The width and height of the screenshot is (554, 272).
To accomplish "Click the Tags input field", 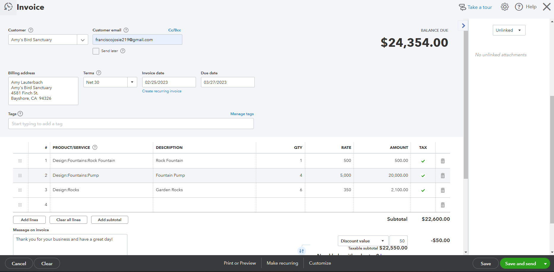I will click(131, 124).
